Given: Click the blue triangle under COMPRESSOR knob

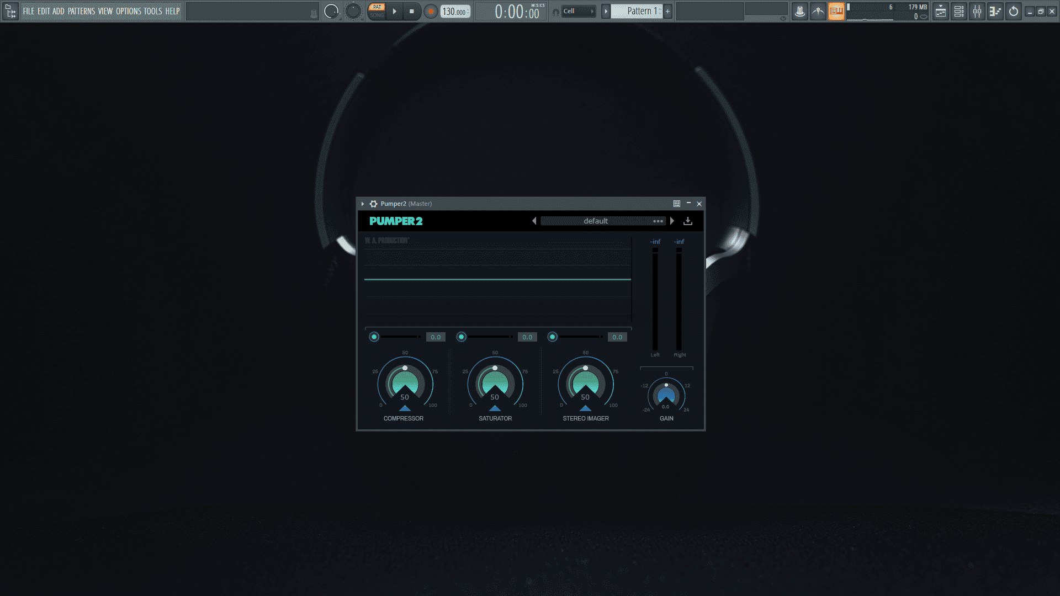Looking at the screenshot, I should 405,408.
